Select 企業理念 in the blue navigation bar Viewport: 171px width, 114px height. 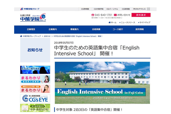(31, 29)
